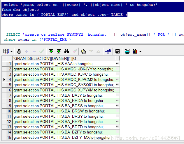Click the 'GRANTSELECTON'||OWNER column header
Viewport: 184px width, 144px height.
point(66,58)
